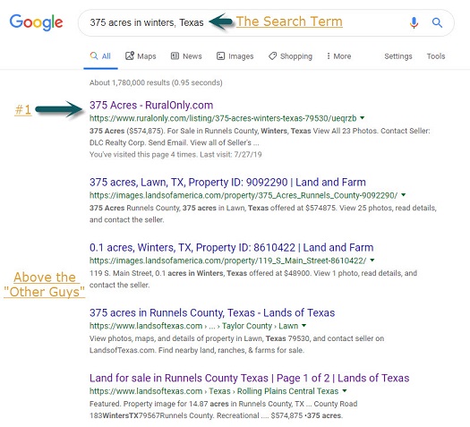
Task: Click the microphone voice search icon
Action: click(414, 22)
